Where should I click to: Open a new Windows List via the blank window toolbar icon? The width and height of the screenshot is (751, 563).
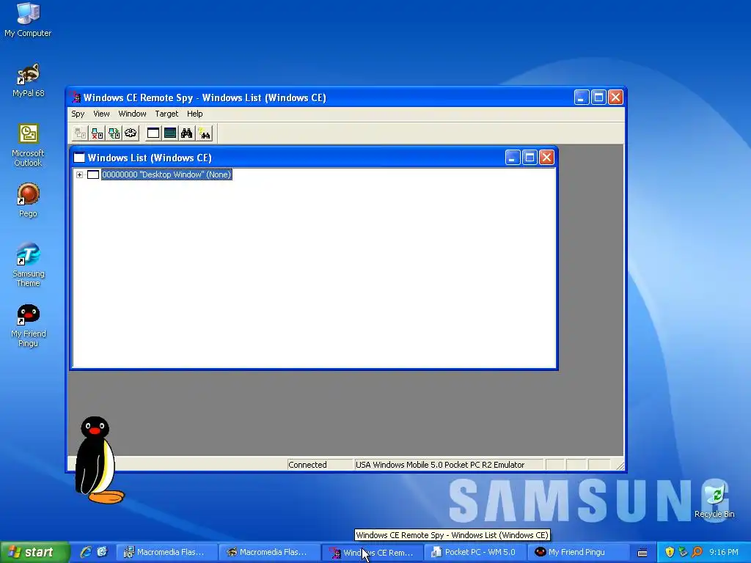[x=153, y=133]
